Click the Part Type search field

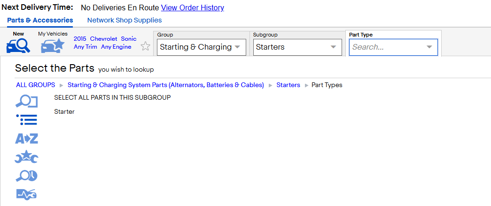click(x=393, y=47)
